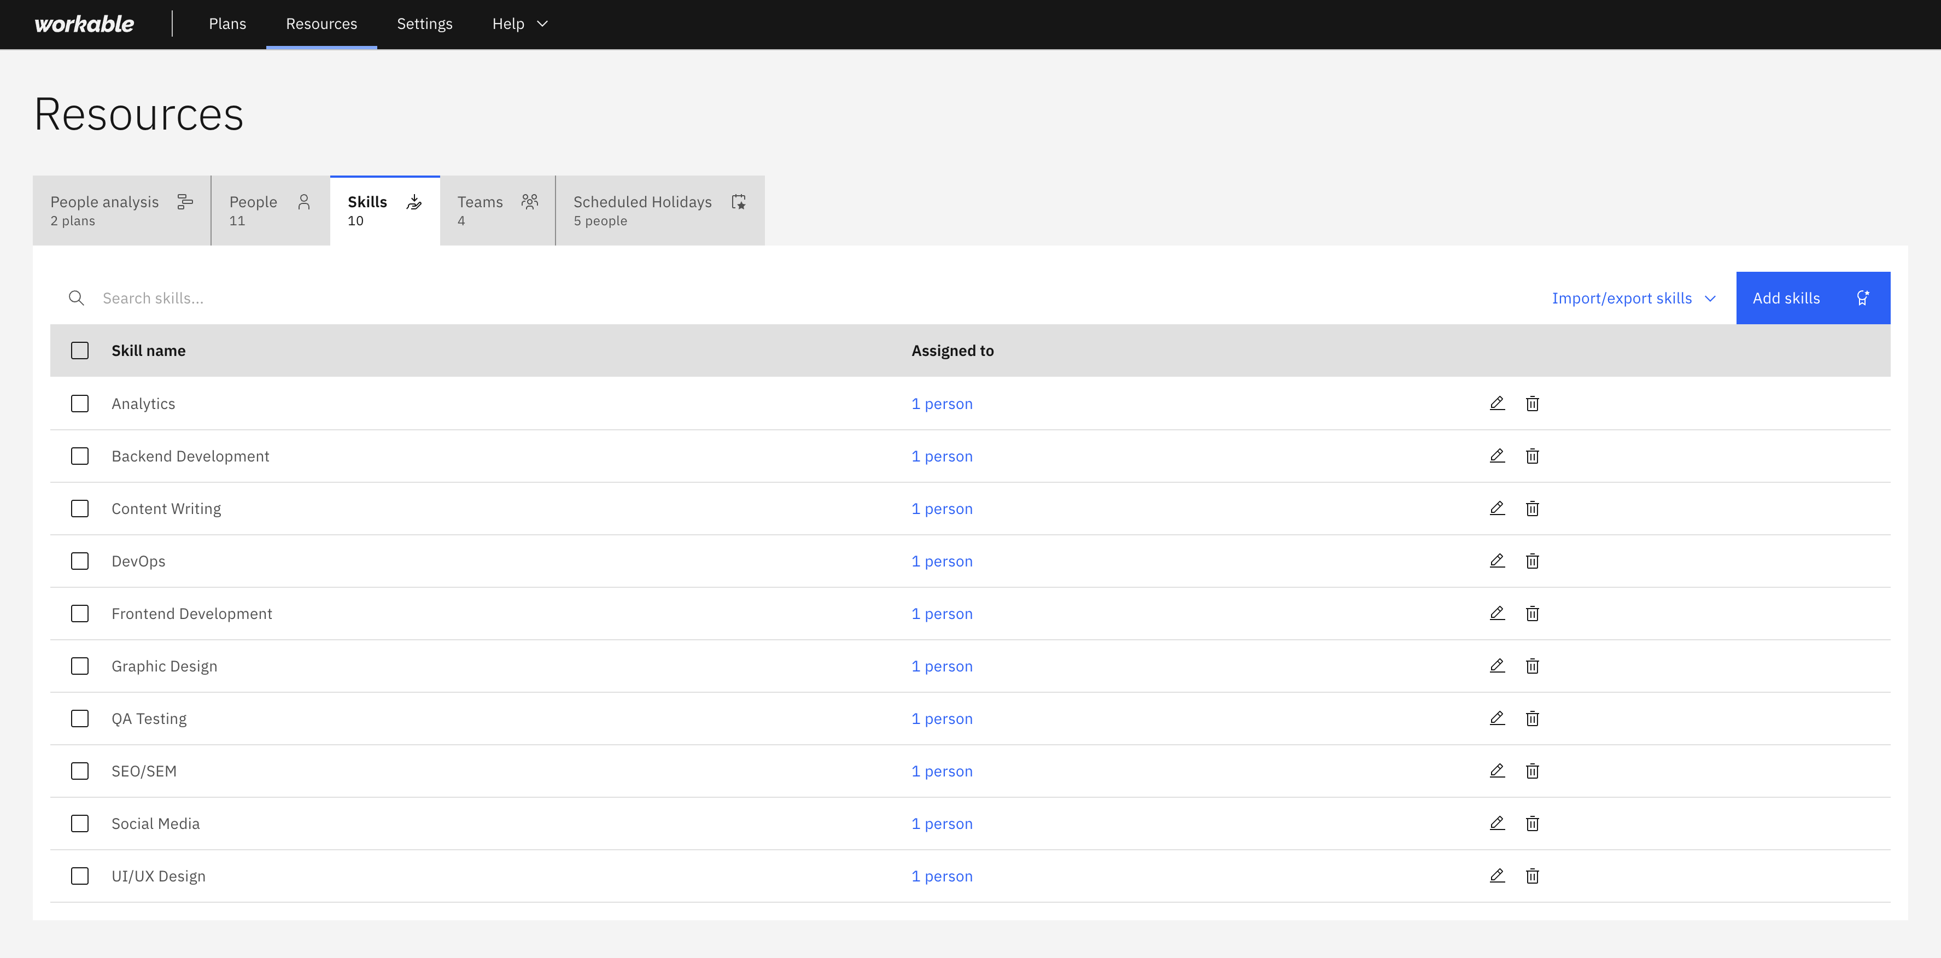
Task: Open the 1 person link for DevOps
Action: point(942,561)
